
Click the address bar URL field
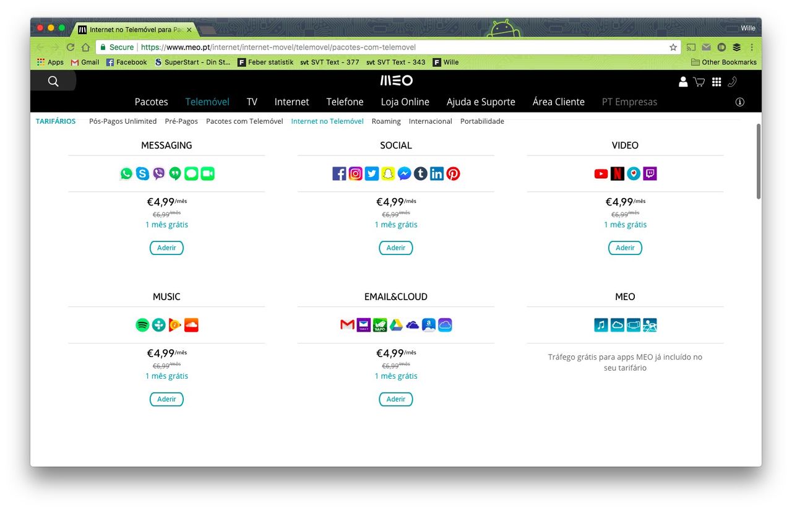pyautogui.click(x=388, y=47)
